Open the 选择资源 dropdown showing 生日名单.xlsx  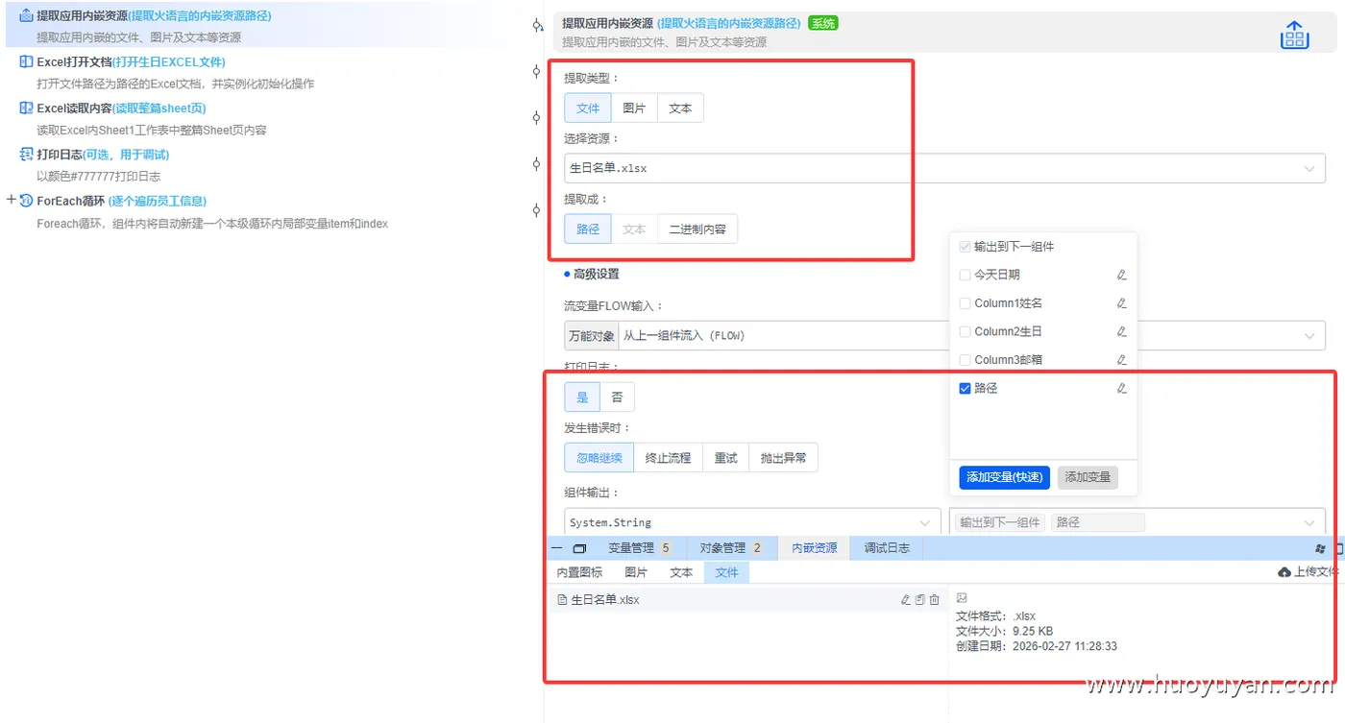(944, 168)
